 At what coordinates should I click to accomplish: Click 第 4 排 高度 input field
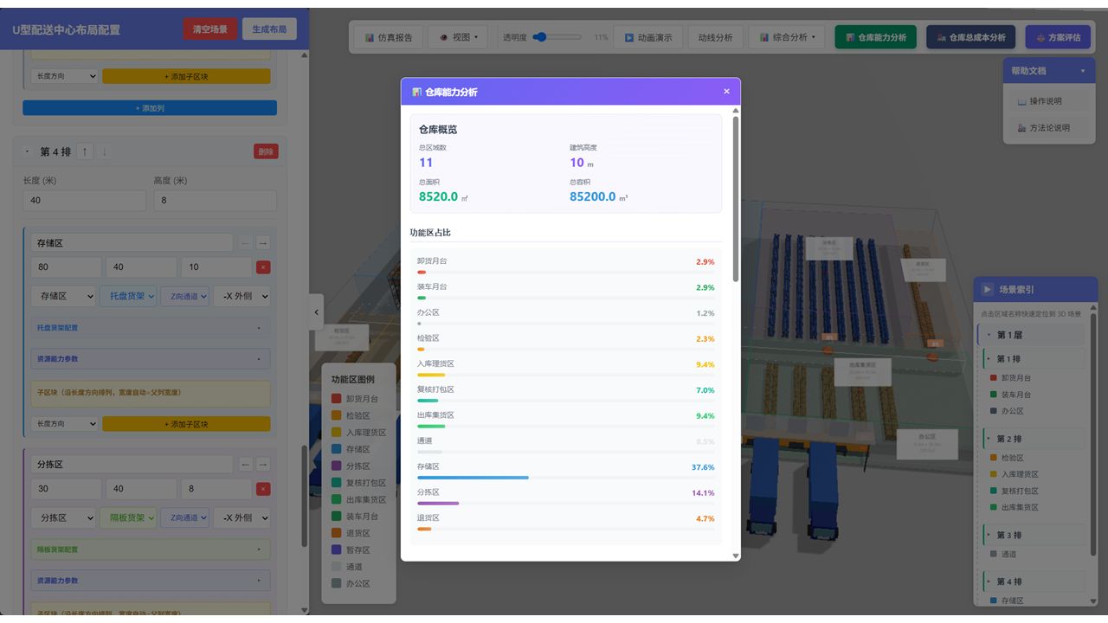[215, 200]
